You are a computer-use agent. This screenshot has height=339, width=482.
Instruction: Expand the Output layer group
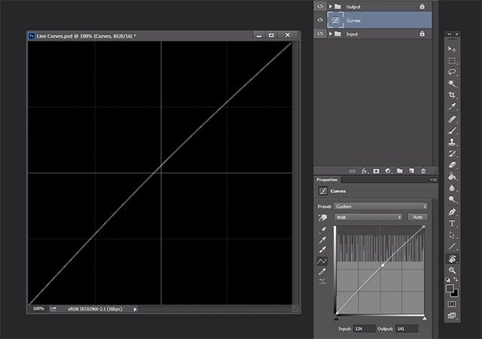click(x=331, y=7)
